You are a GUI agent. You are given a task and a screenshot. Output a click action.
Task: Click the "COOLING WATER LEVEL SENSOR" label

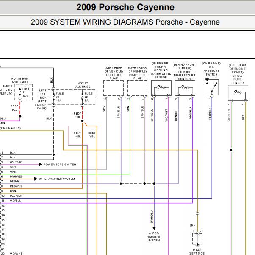point(161,74)
